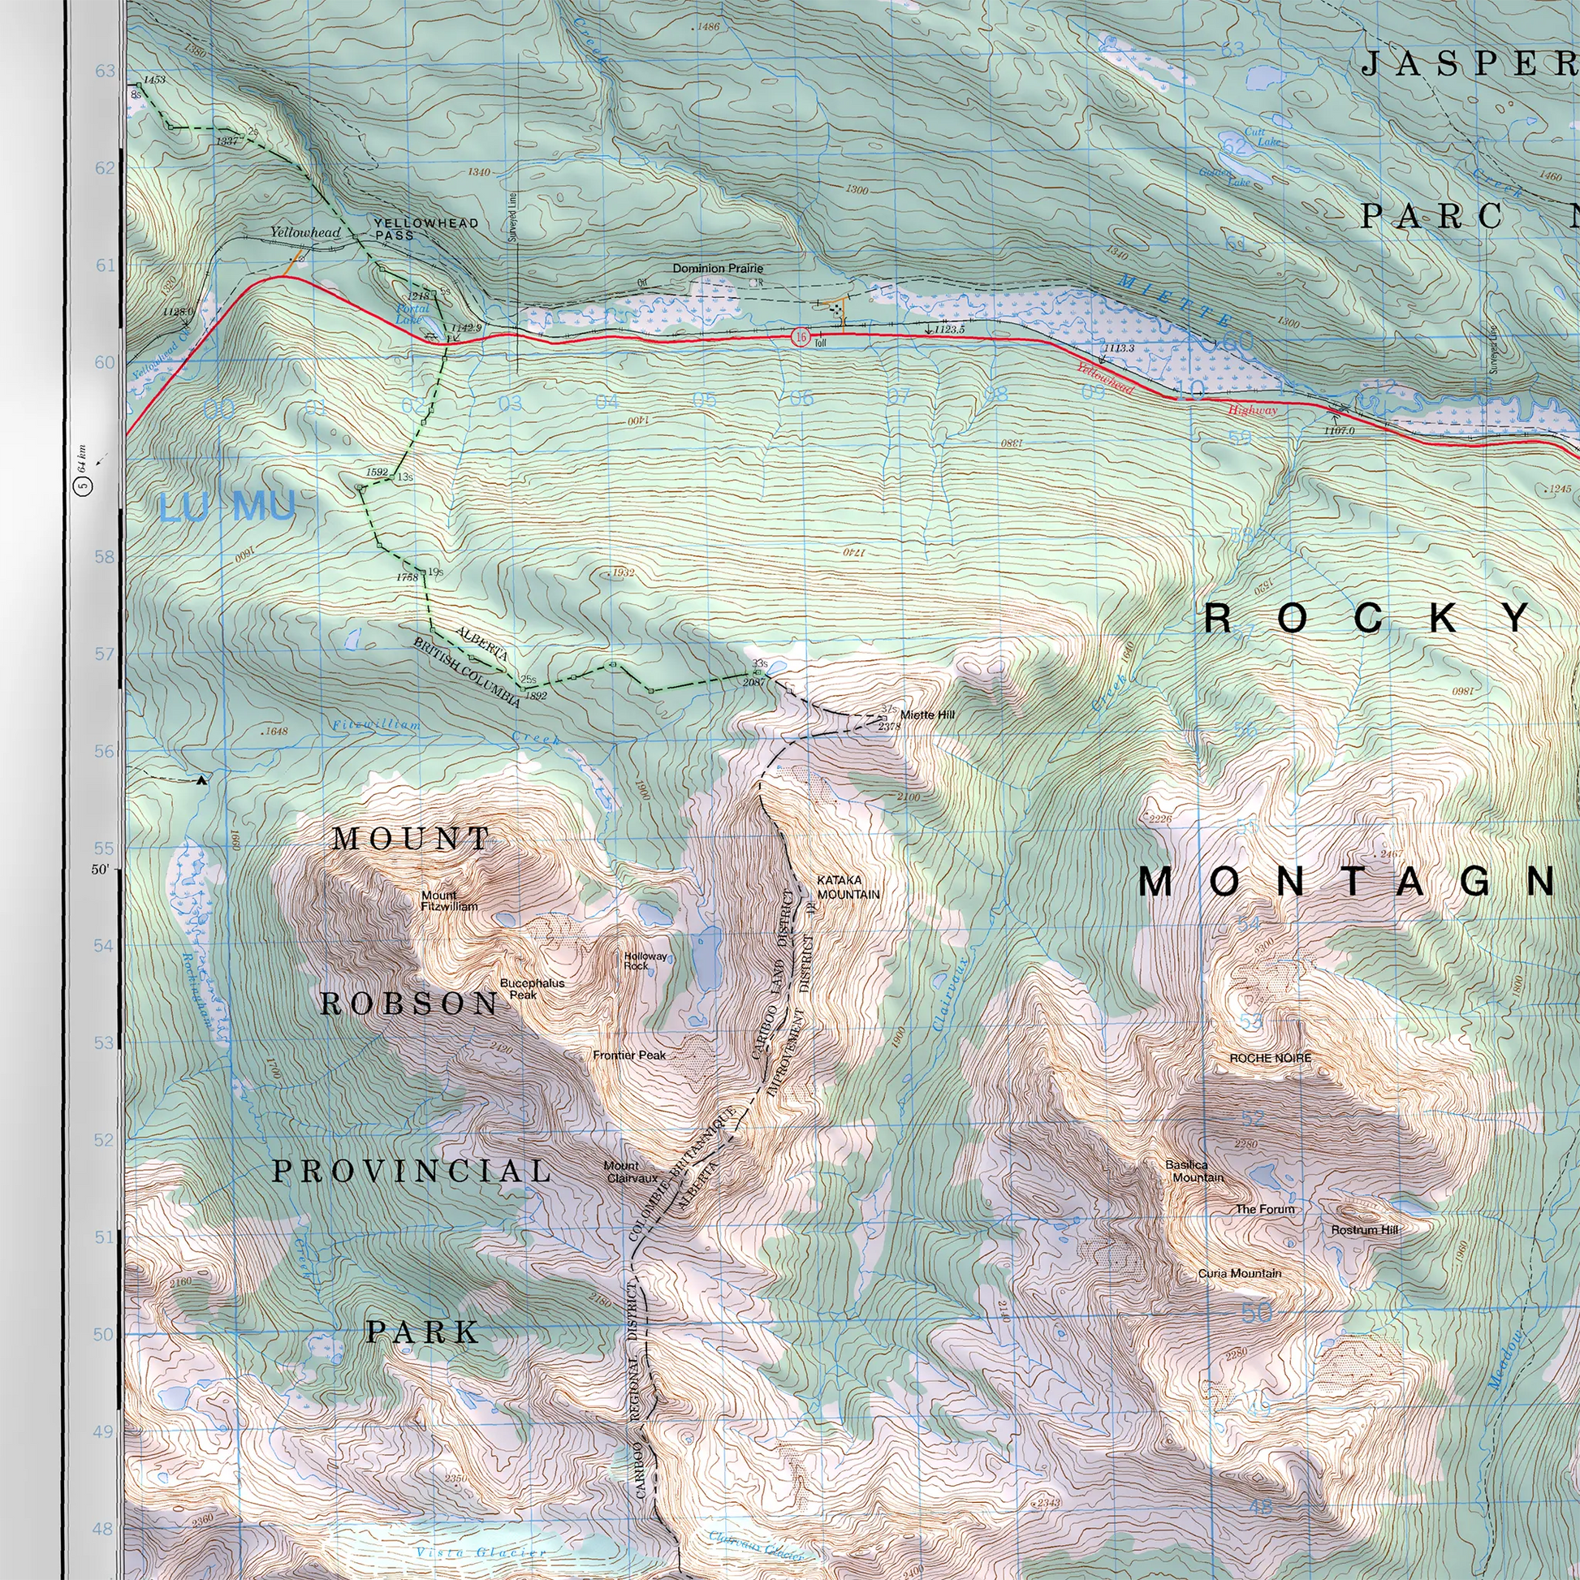Select the Kataka Mountain label
Screen dimensions: 1580x1580
coord(848,887)
